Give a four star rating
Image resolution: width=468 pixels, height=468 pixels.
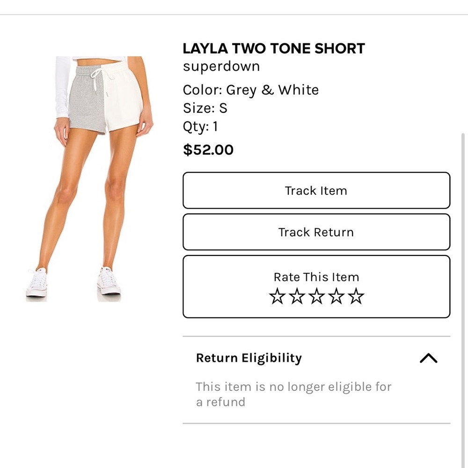[x=336, y=296]
